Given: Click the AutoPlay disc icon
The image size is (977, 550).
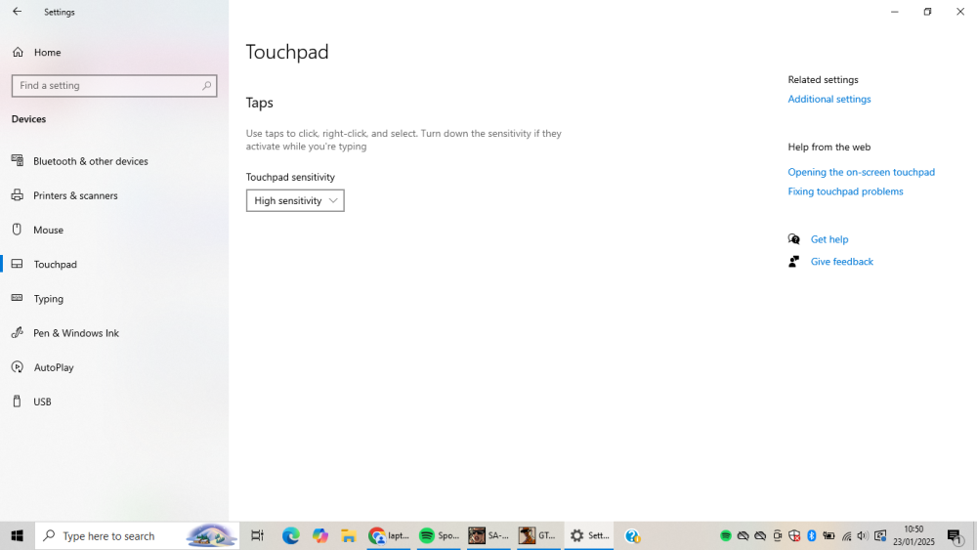Looking at the screenshot, I should [x=18, y=367].
